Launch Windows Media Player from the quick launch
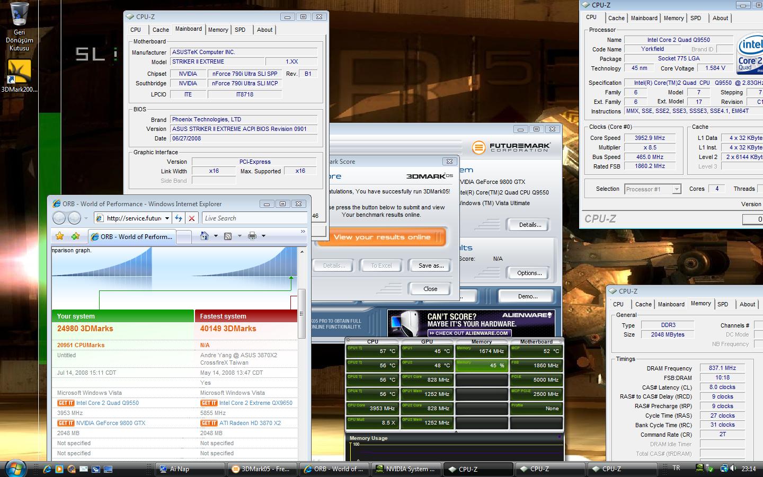This screenshot has width=763, height=477. 59,469
